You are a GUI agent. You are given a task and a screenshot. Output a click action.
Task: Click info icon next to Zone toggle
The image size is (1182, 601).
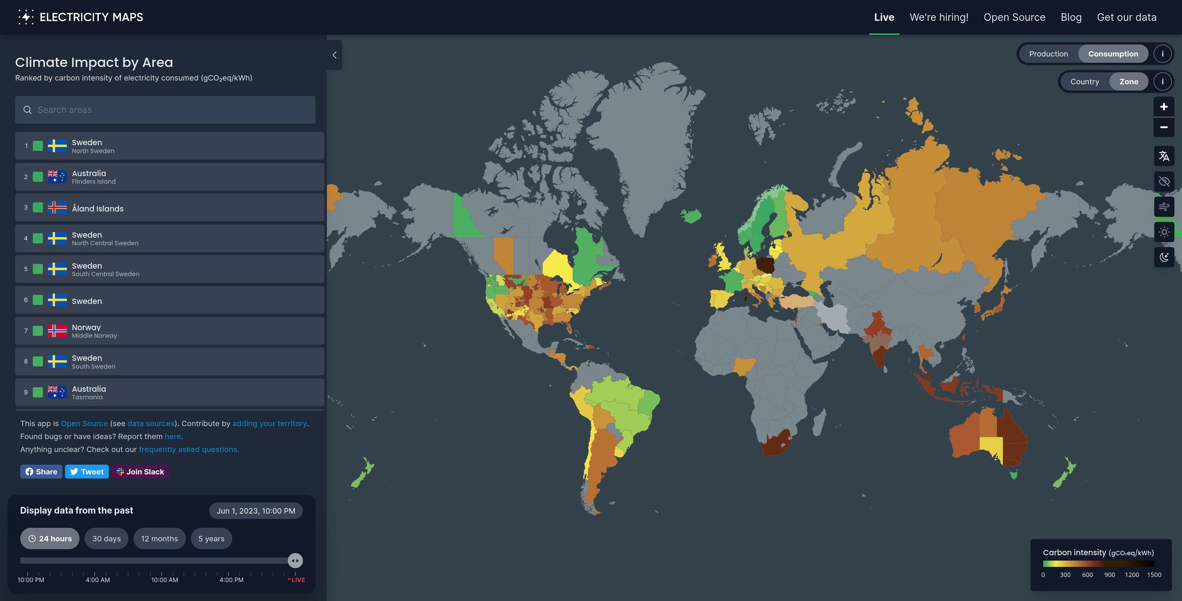coord(1162,82)
